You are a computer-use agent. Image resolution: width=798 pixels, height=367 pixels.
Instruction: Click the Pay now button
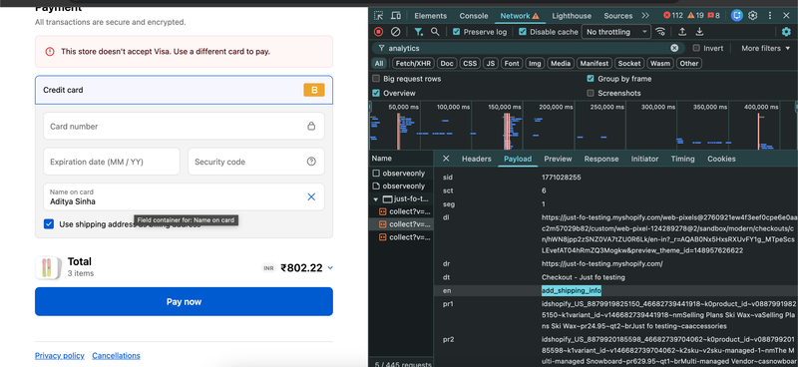pyautogui.click(x=184, y=301)
